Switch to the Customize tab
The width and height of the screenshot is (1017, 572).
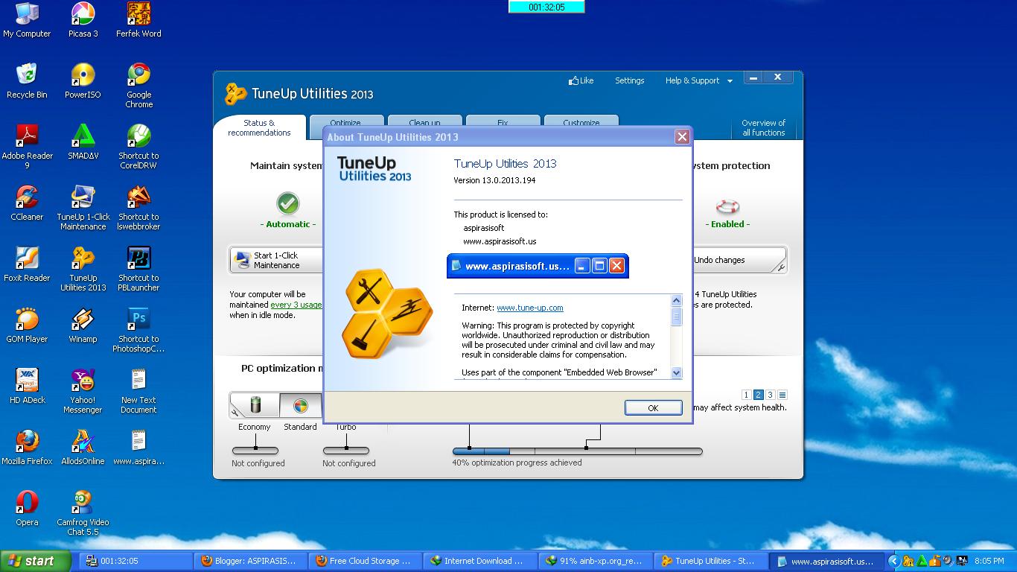(581, 121)
